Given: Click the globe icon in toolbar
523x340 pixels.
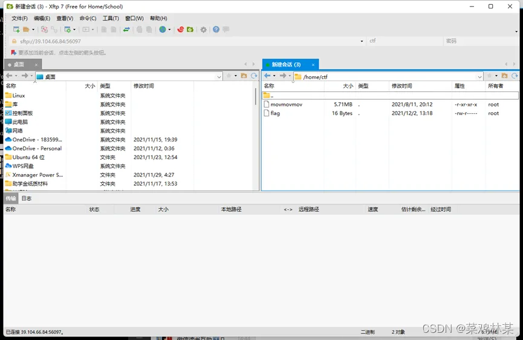Looking at the screenshot, I should [162, 30].
